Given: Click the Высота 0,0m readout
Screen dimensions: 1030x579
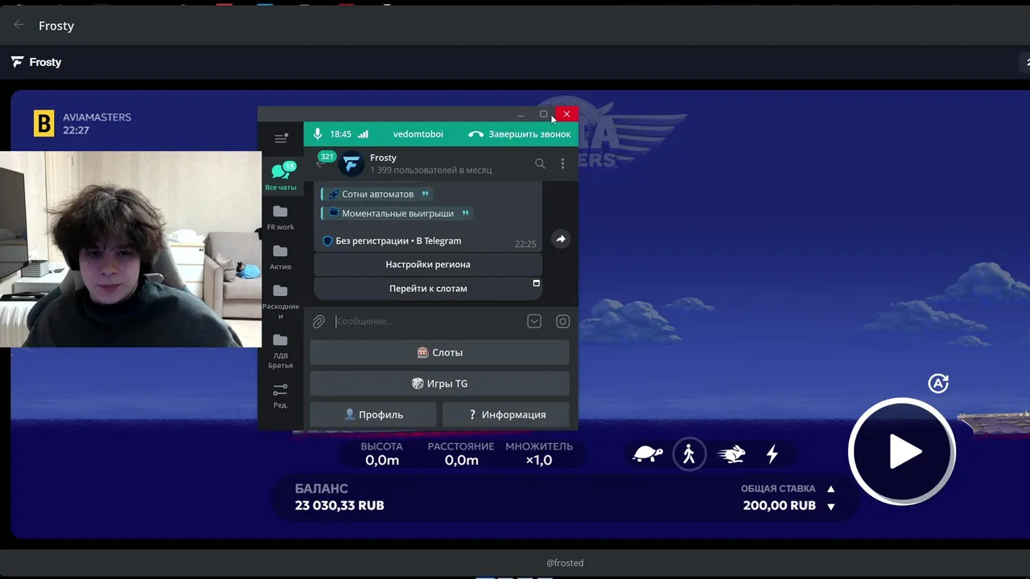Looking at the screenshot, I should click(x=382, y=454).
